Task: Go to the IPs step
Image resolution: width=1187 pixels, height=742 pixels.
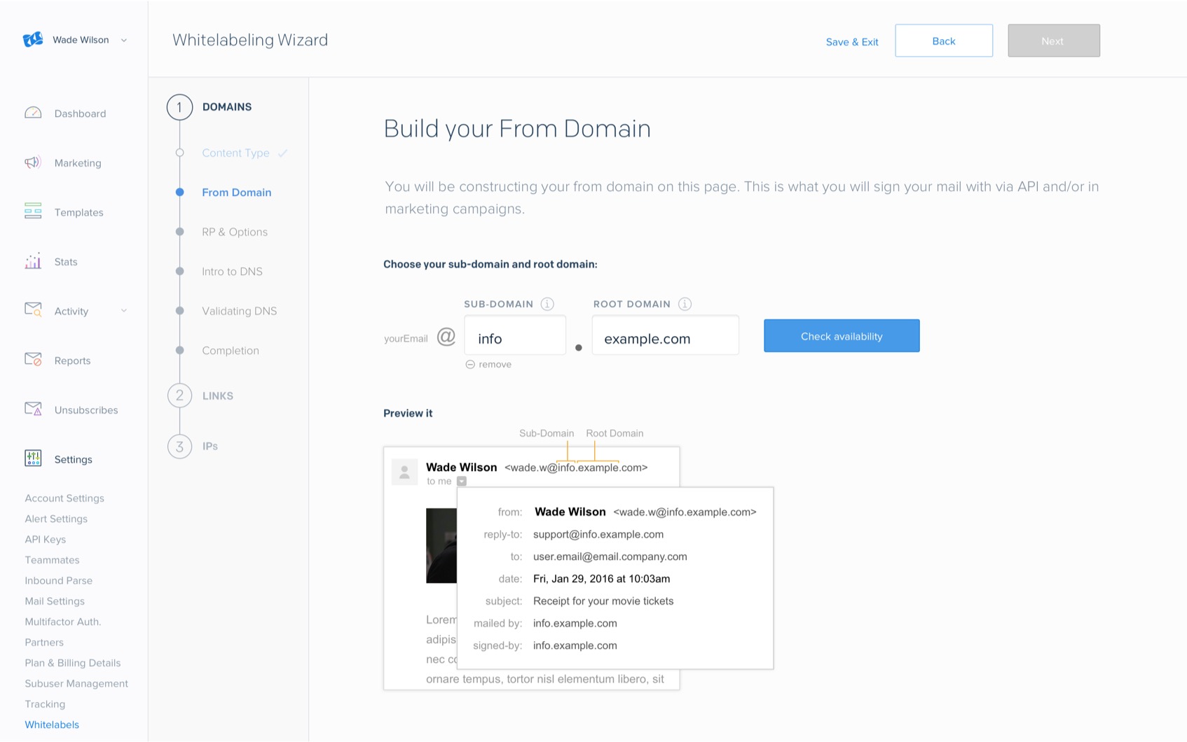Action: pos(210,446)
